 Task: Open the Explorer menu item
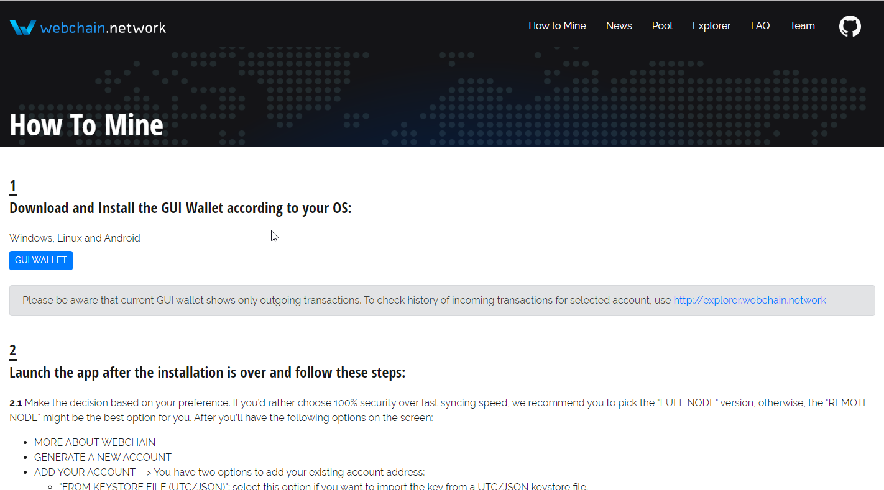[x=712, y=25]
